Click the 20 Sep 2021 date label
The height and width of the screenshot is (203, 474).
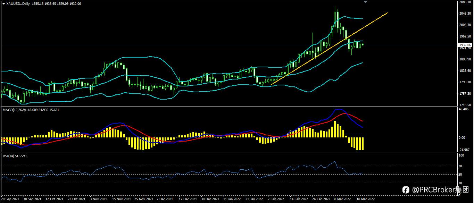click(10, 200)
